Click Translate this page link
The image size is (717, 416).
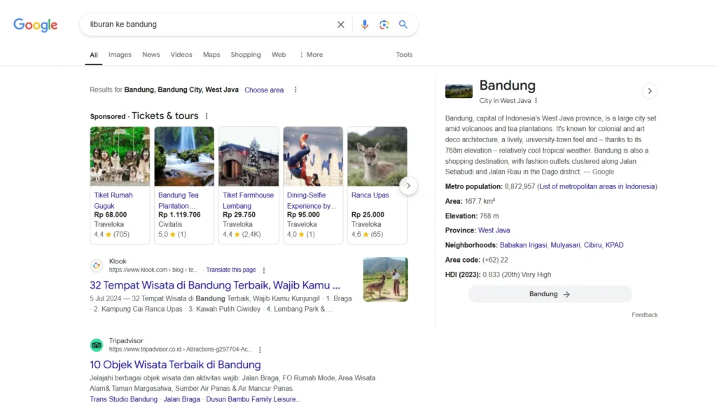231,270
